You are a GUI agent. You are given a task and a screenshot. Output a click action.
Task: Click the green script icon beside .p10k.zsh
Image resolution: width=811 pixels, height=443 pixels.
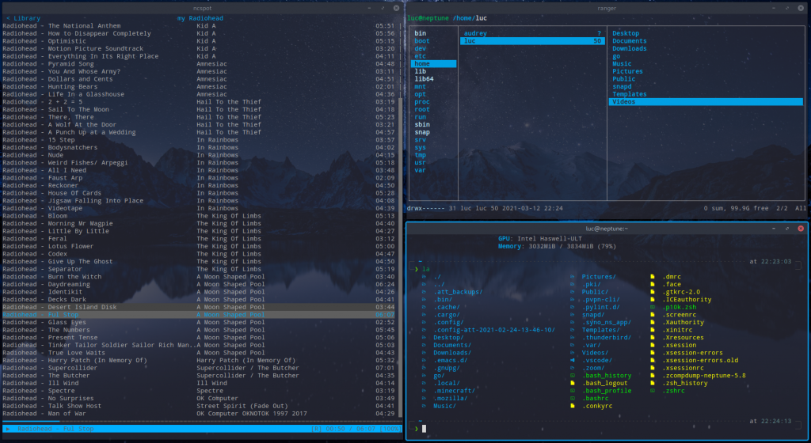point(653,307)
